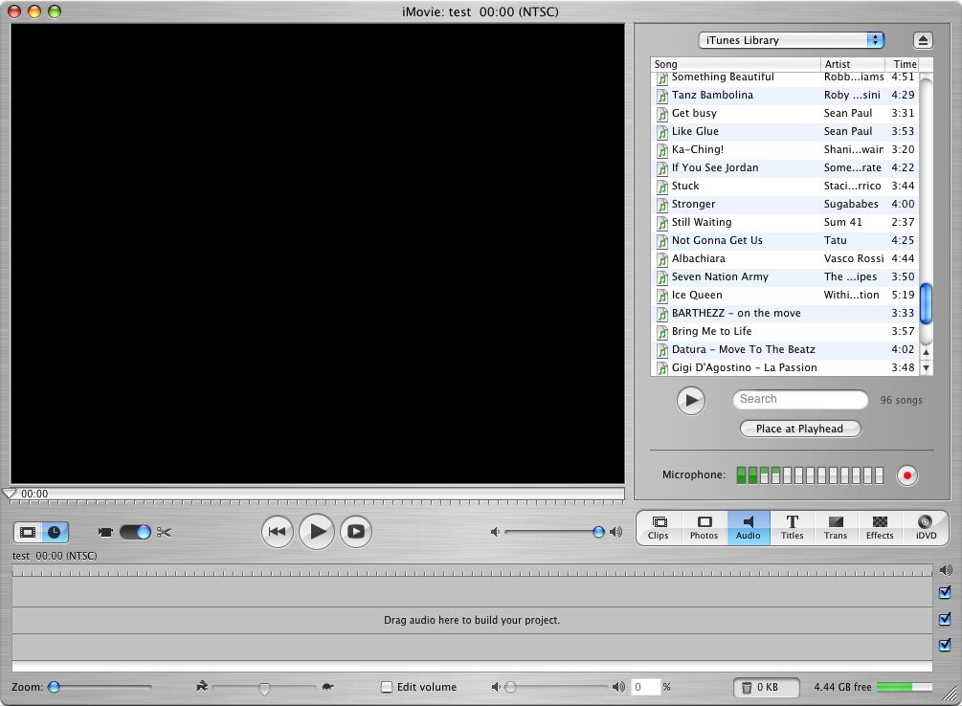Select the song Still Waiting
This screenshot has height=706, width=962.
785,223
